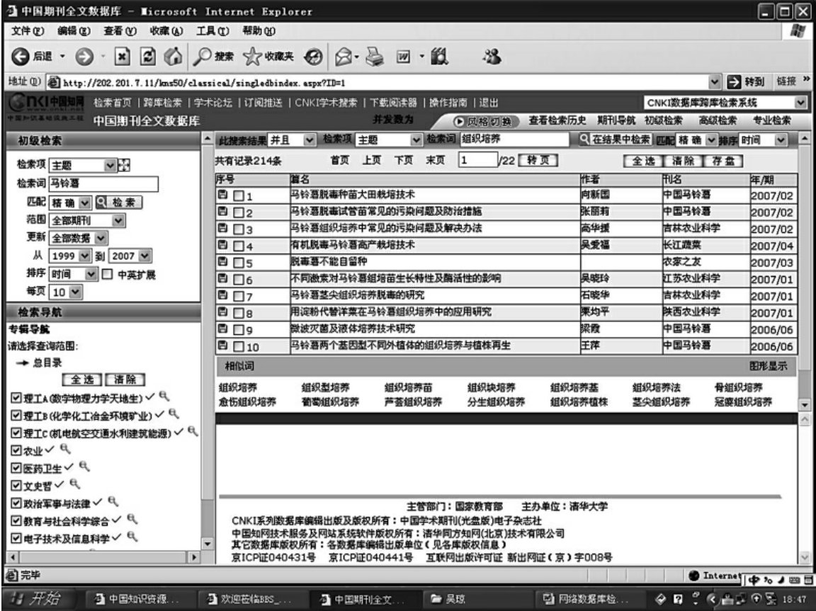Viewport: 816px width, 611px height.
Task: Uncheck the 农业 category checkbox
Action: [x=16, y=450]
